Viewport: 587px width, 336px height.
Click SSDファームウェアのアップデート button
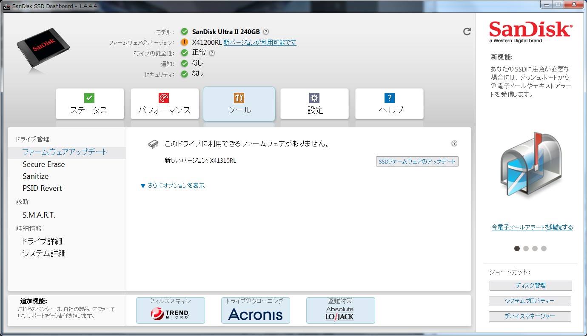(x=417, y=161)
